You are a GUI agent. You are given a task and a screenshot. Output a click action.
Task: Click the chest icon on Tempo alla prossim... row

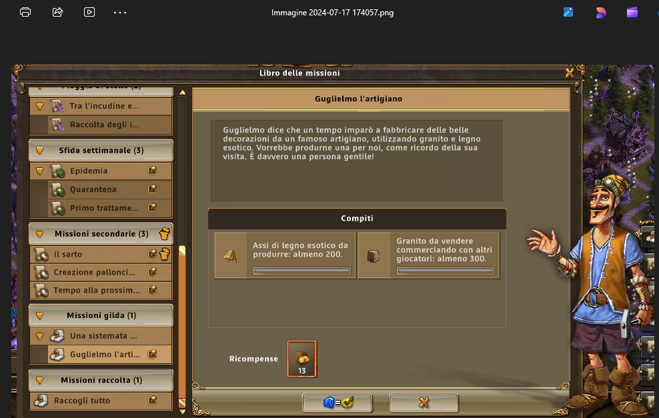(x=152, y=290)
